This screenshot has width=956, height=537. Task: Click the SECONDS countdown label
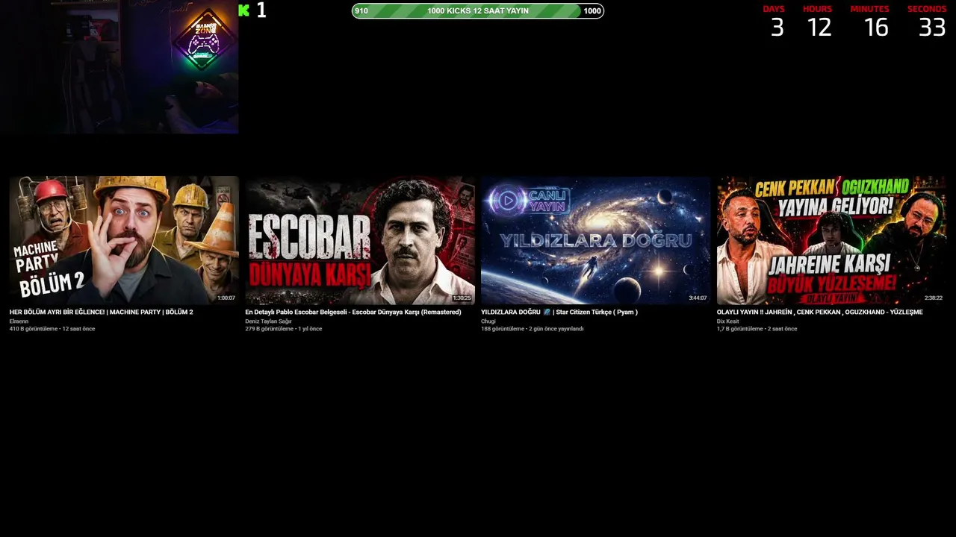tap(927, 9)
